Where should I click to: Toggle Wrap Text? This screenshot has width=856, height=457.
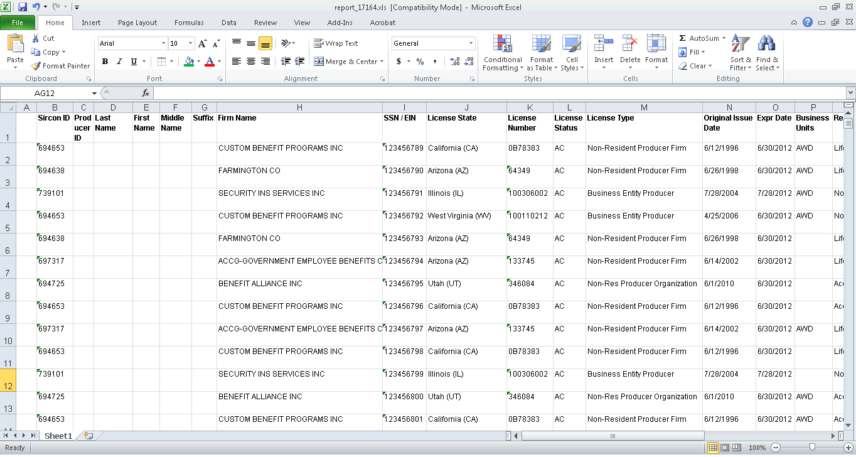[x=336, y=43]
